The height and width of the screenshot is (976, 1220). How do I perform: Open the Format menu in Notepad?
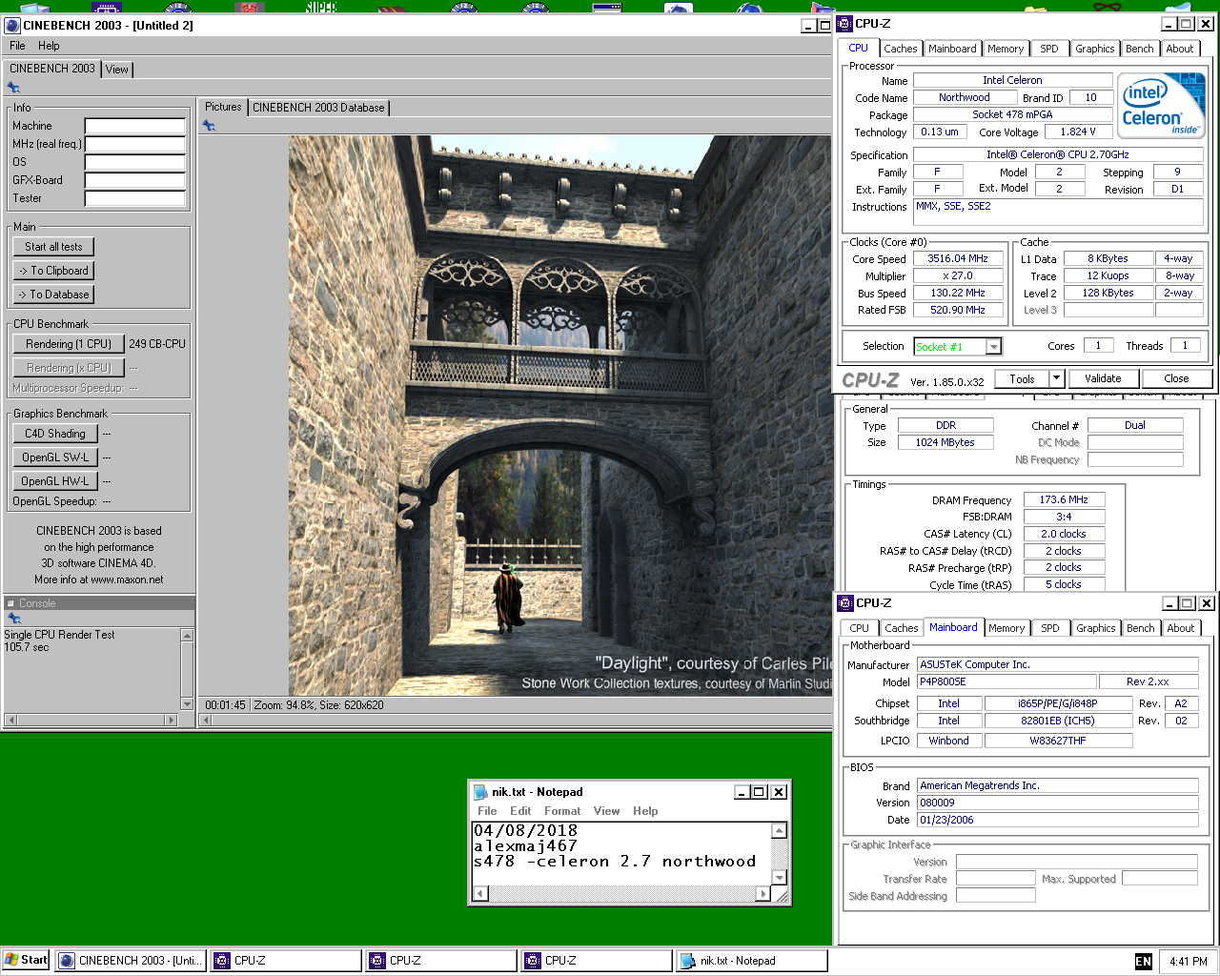pos(562,811)
